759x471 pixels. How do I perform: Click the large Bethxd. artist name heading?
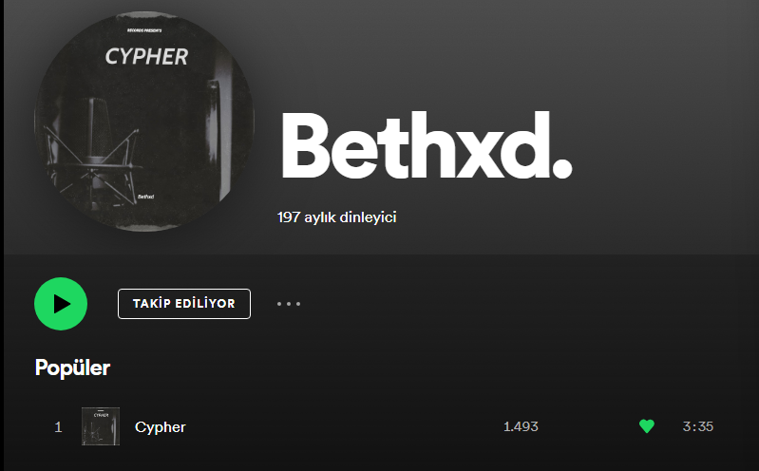pyautogui.click(x=427, y=145)
